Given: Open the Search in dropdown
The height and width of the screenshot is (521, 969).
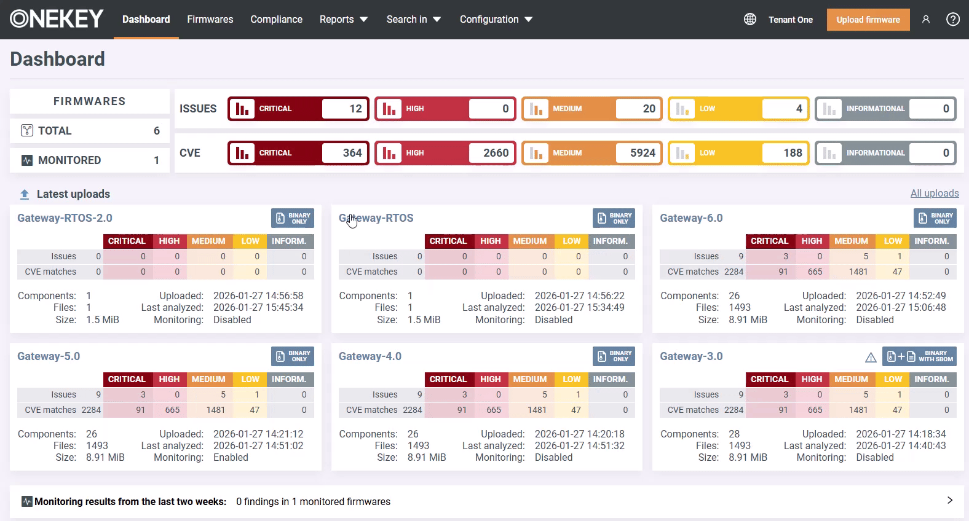Looking at the screenshot, I should (413, 20).
